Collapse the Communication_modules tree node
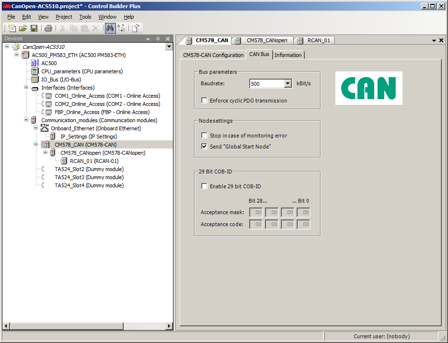This screenshot has width=448, height=343. pos(26,120)
